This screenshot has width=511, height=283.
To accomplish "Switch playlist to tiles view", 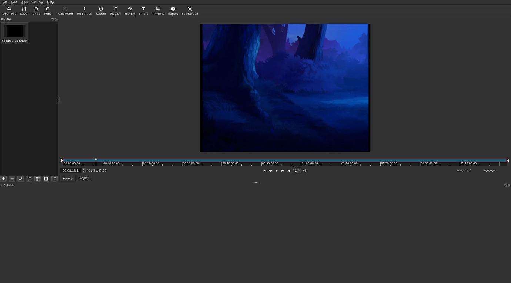I will point(46,179).
